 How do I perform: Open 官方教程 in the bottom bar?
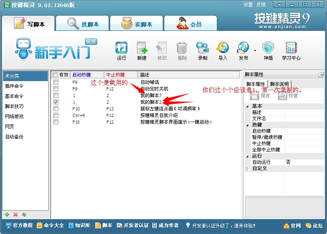click(x=19, y=225)
